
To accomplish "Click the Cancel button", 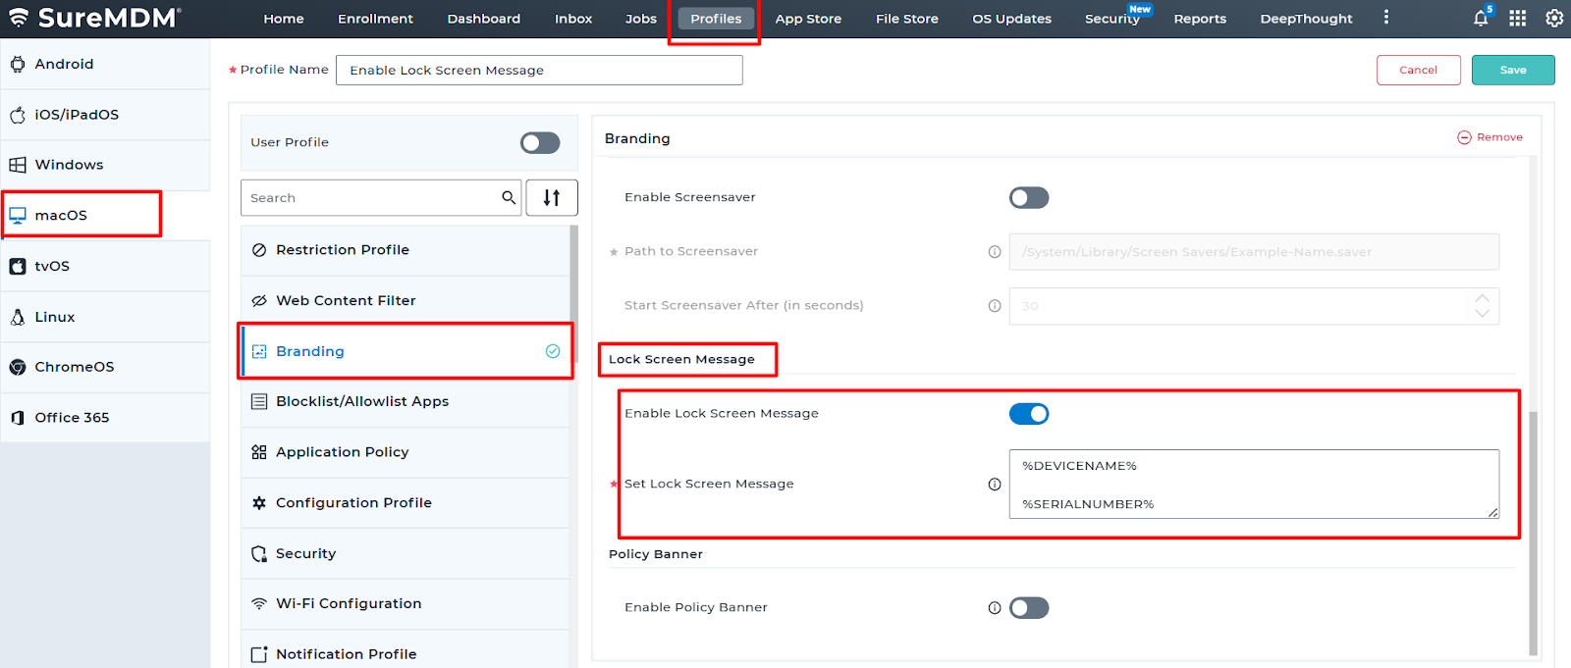I will pos(1418,70).
